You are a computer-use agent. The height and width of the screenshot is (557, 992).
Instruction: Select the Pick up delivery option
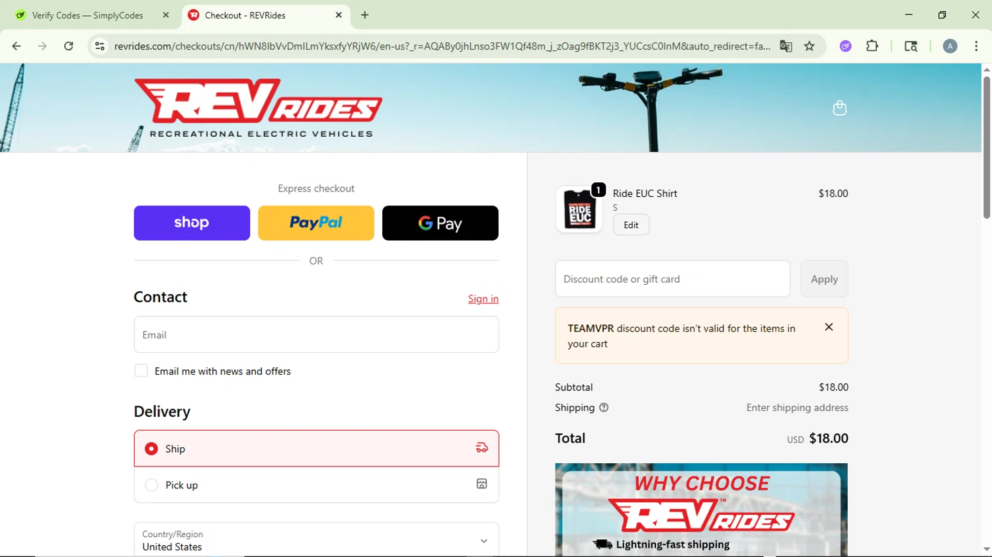click(x=316, y=485)
